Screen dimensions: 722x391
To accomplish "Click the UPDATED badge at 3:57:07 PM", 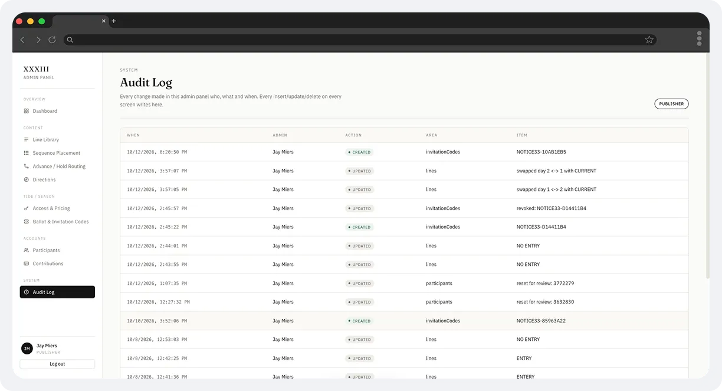I will 360,171.
